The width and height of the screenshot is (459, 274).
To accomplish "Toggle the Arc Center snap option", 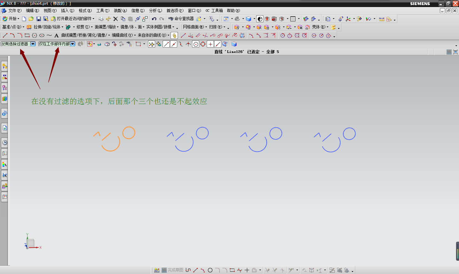I will (x=195, y=44).
